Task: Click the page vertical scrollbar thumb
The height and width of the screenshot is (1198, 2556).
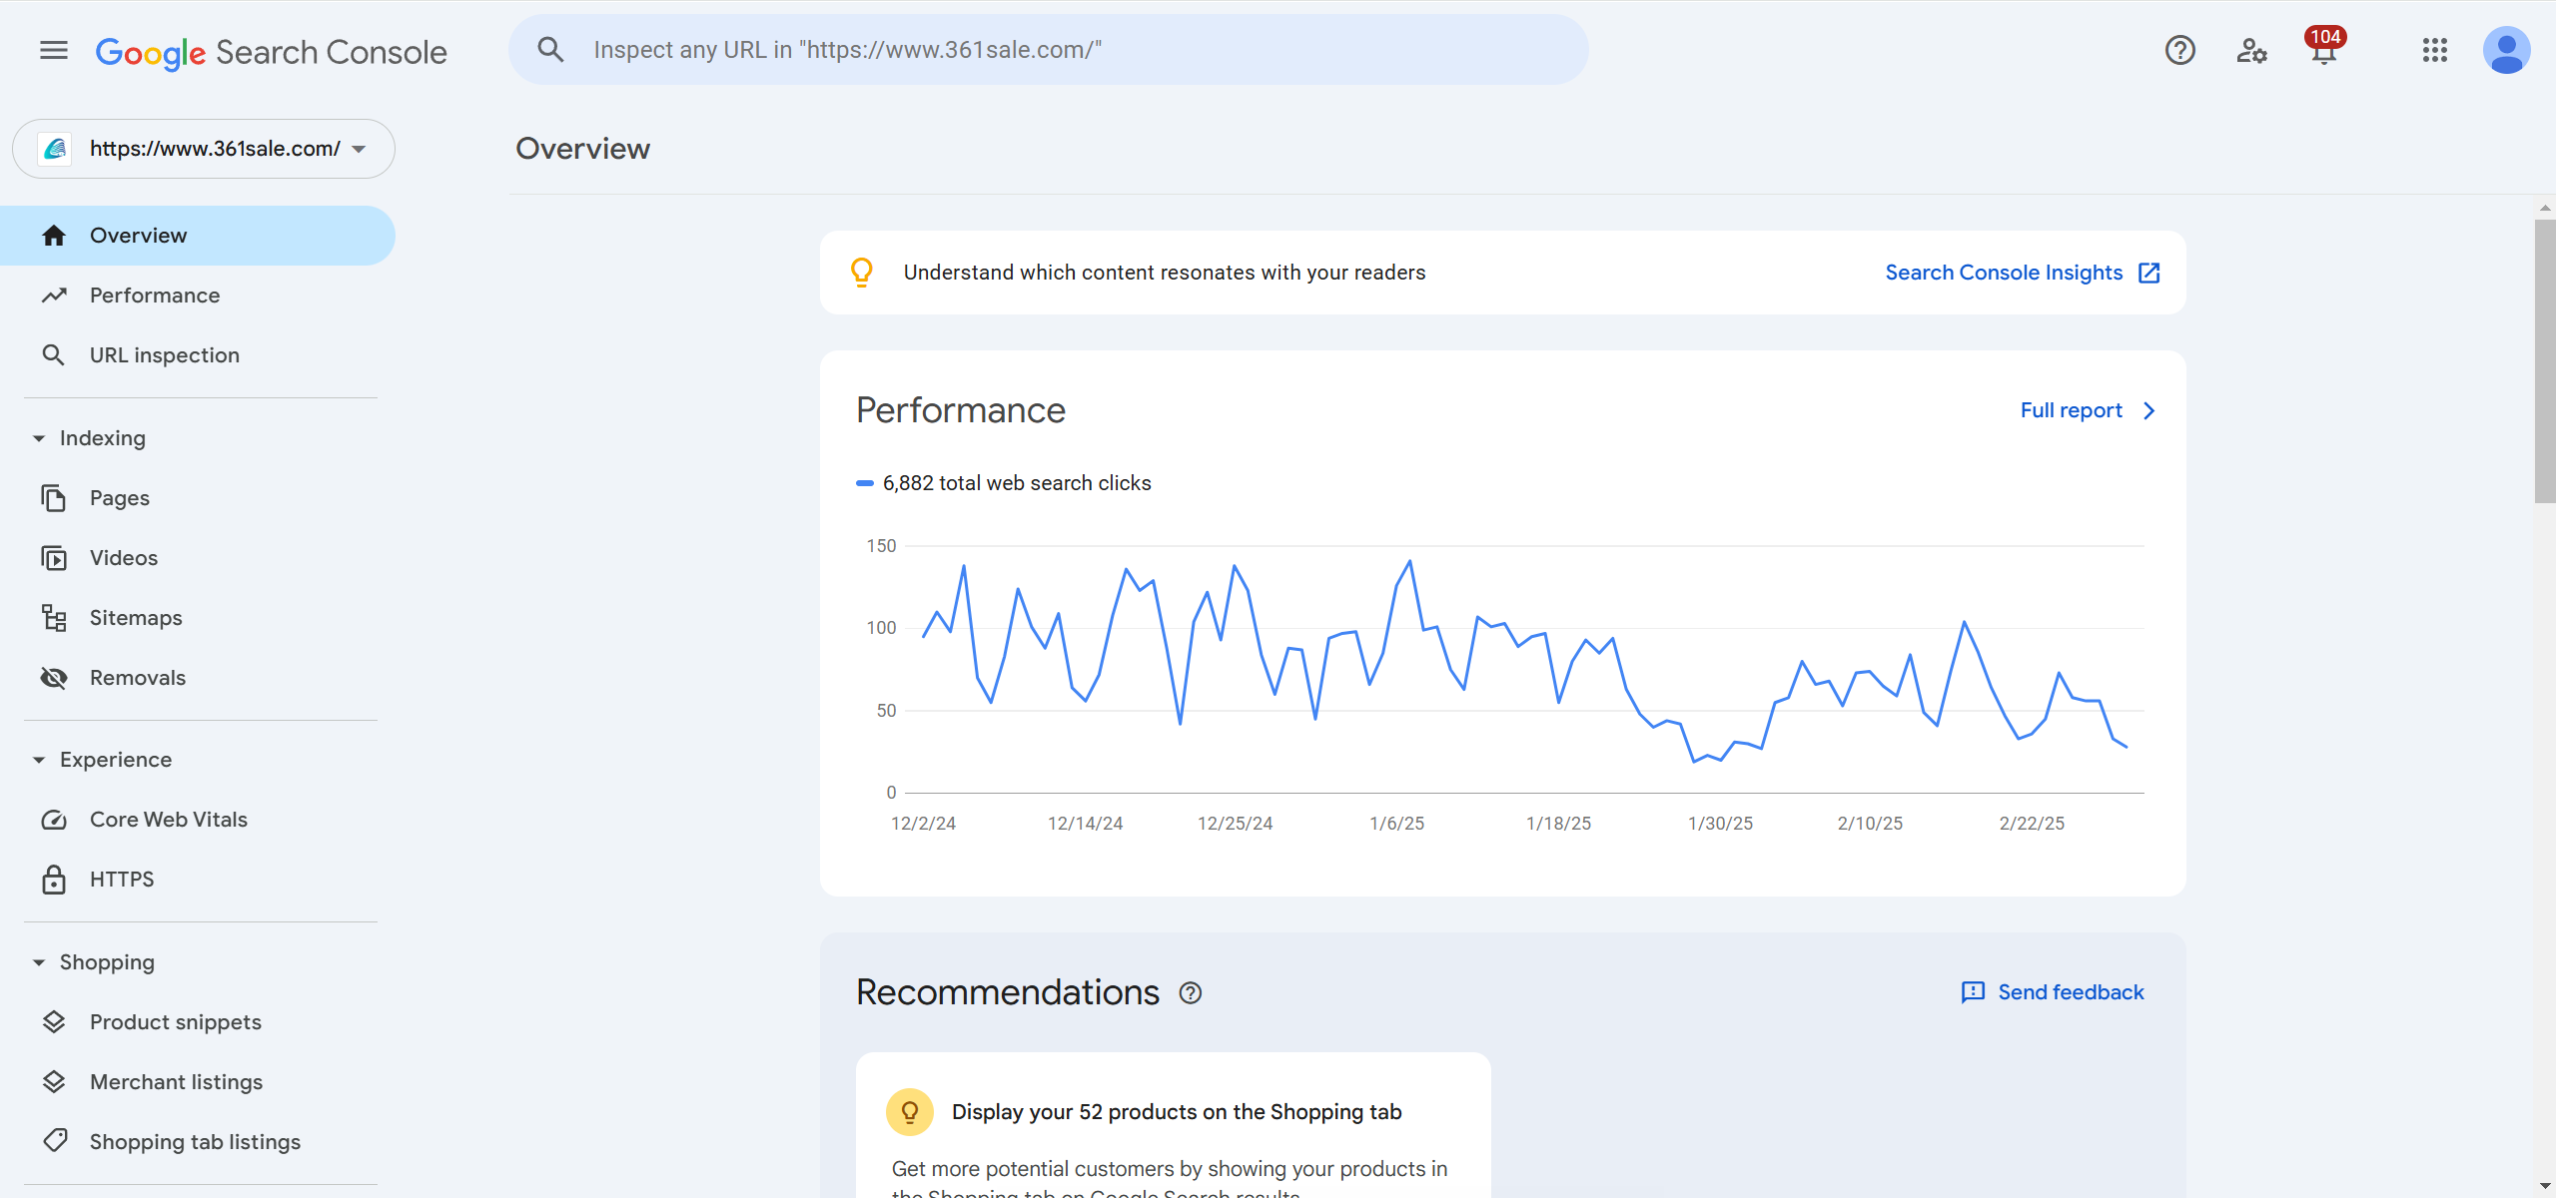Action: pyautogui.click(x=2544, y=359)
